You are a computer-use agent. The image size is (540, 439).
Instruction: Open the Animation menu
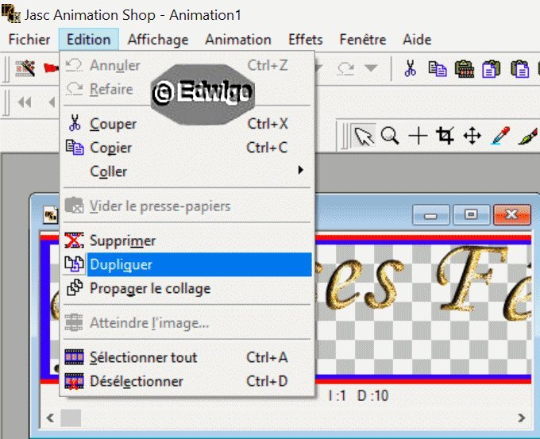(x=238, y=40)
